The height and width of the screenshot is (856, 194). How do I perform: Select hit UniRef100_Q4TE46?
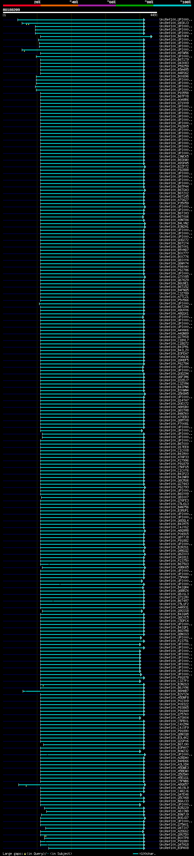pyautogui.click(x=174, y=794)
